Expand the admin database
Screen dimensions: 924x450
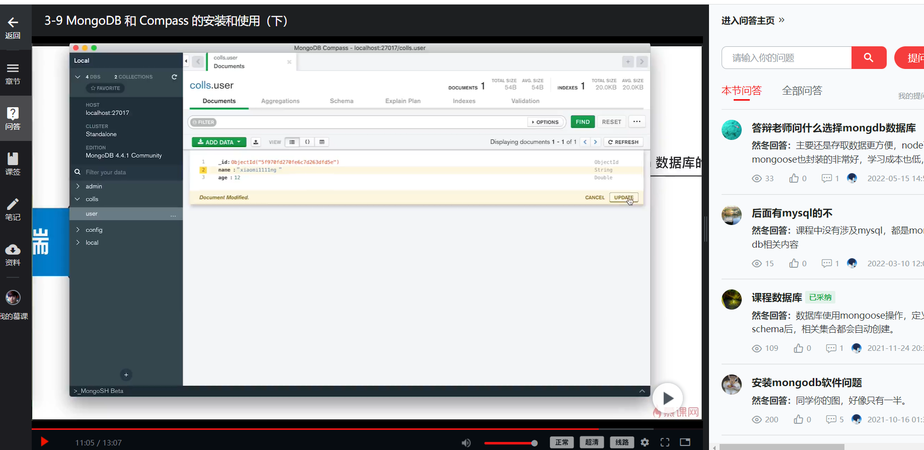click(78, 186)
